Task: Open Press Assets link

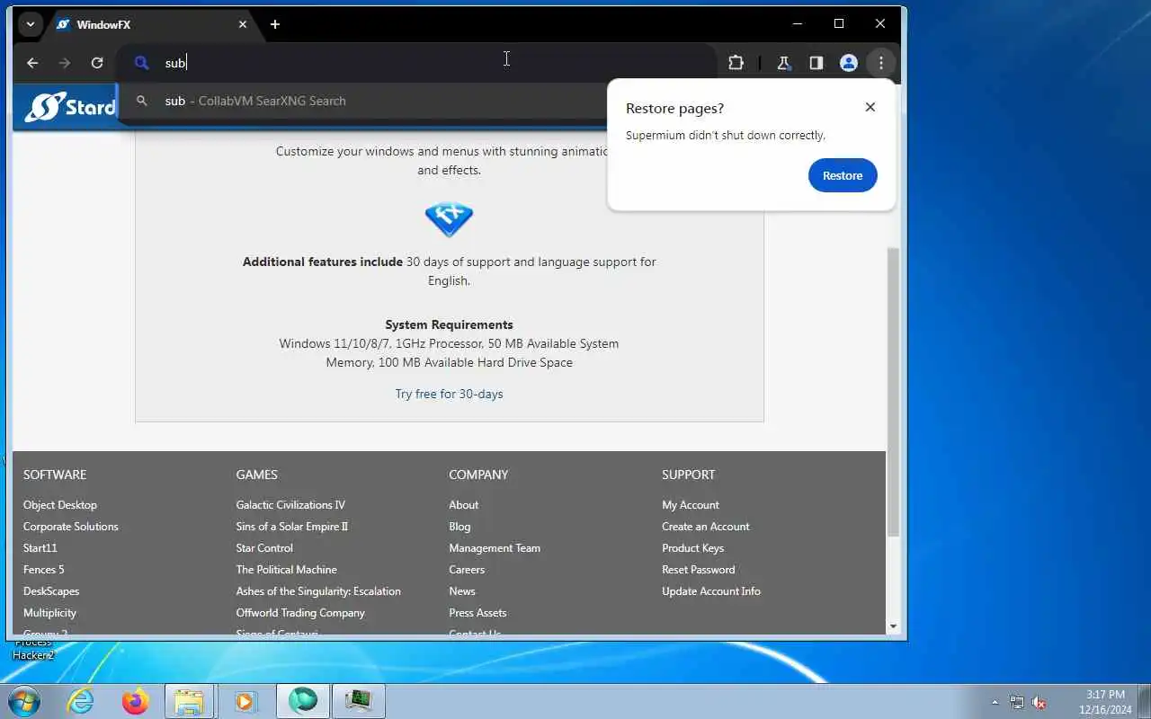Action: pos(477,613)
